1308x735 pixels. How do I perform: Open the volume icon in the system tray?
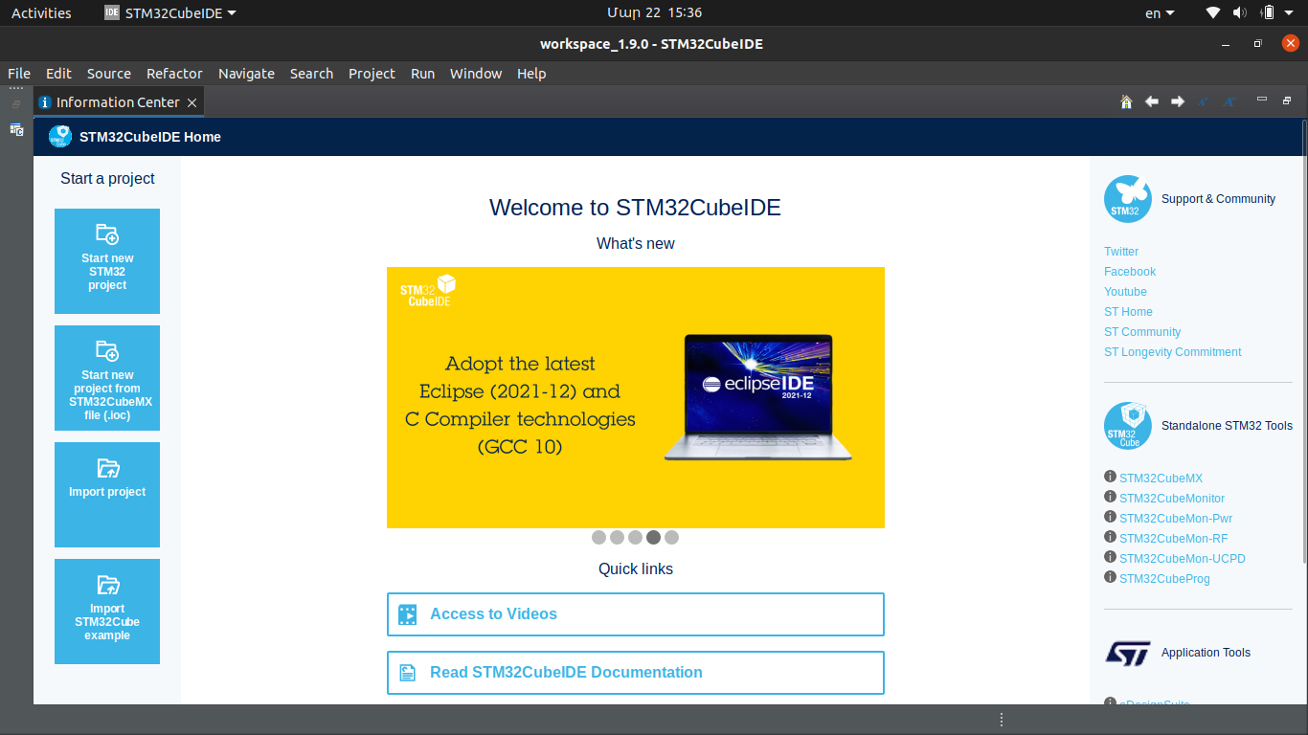pos(1240,12)
